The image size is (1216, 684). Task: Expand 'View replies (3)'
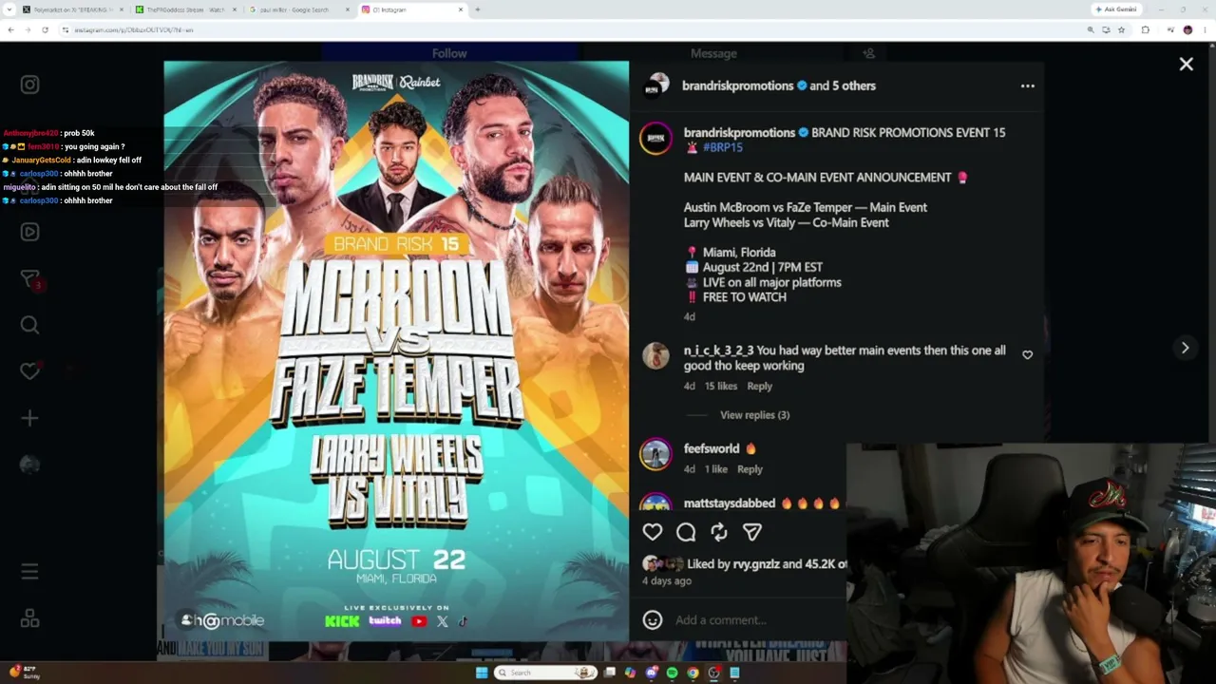[x=754, y=415]
